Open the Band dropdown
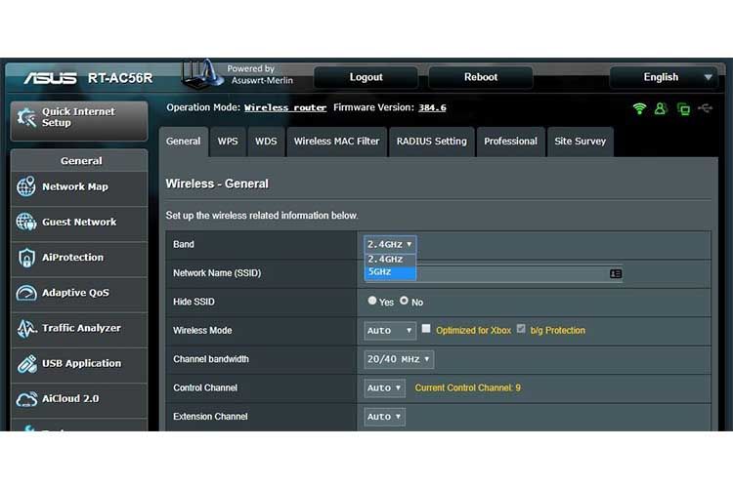Viewport: 733px width, 488px height. (x=390, y=244)
